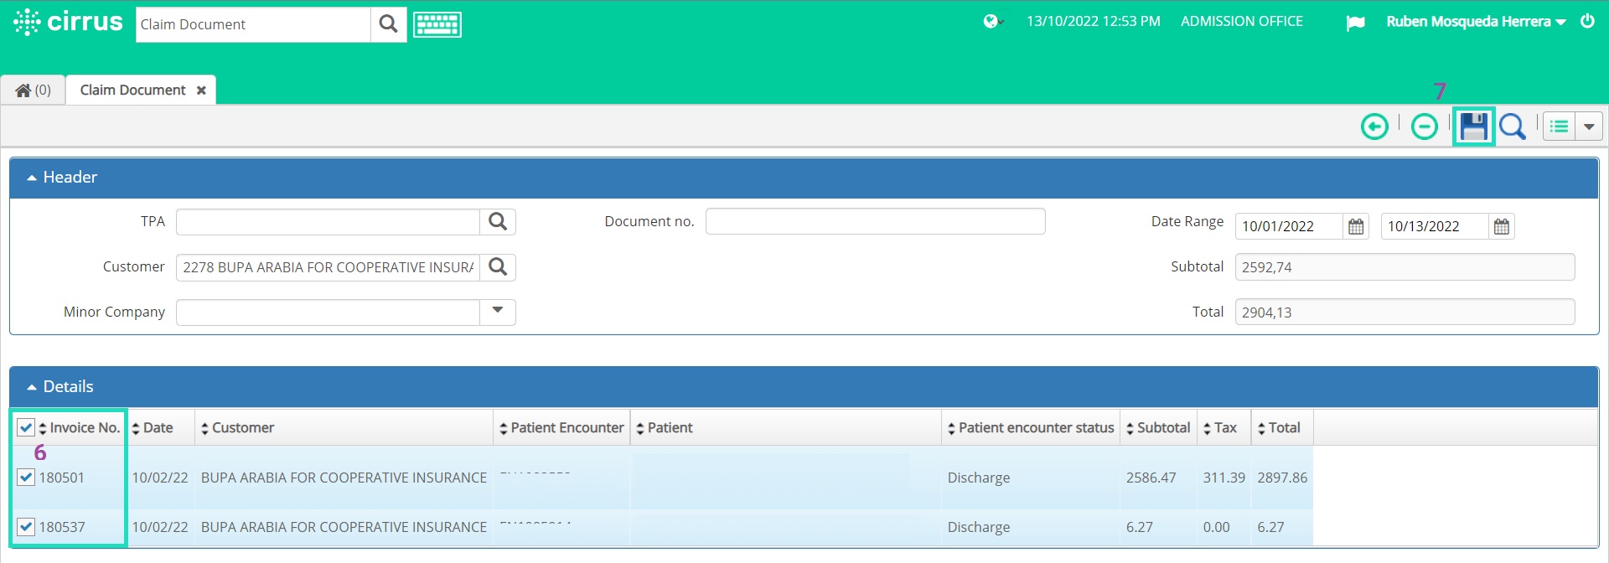Close the Claim Document tab

point(201,90)
